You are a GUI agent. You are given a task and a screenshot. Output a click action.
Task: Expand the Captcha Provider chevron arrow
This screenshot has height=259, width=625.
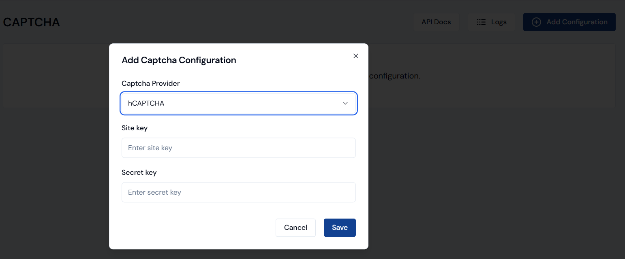[345, 103]
